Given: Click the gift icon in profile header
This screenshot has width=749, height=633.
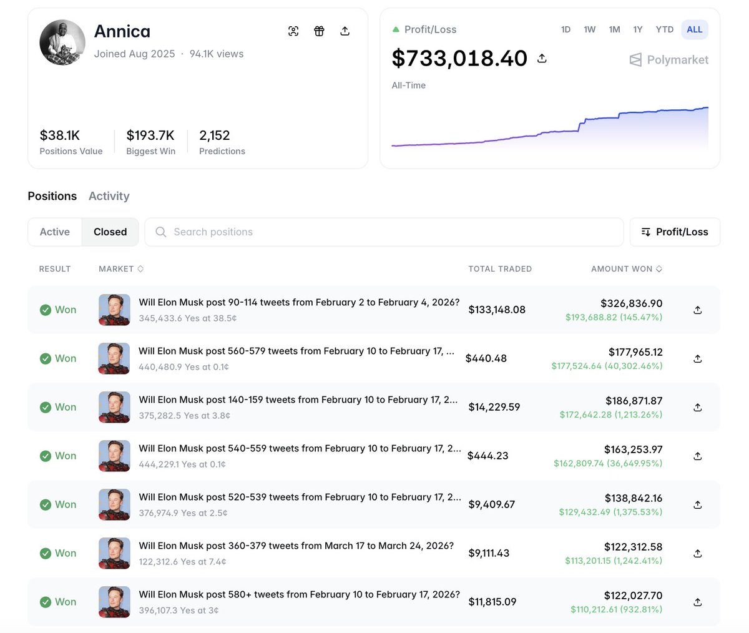Looking at the screenshot, I should [x=319, y=31].
